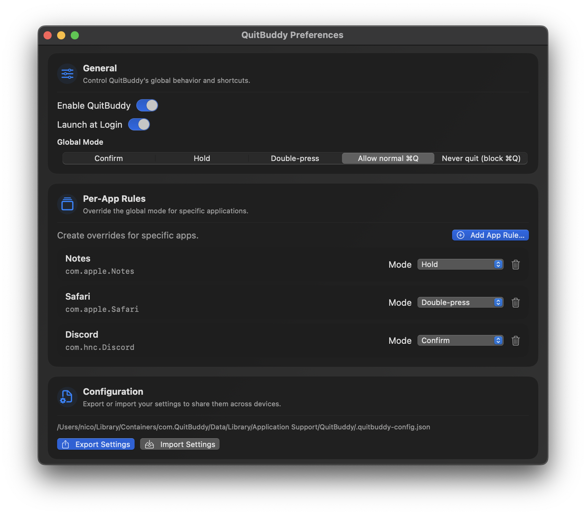This screenshot has width=586, height=515.
Task: Select Never quit (block ⌘Q) mode
Action: tap(481, 158)
